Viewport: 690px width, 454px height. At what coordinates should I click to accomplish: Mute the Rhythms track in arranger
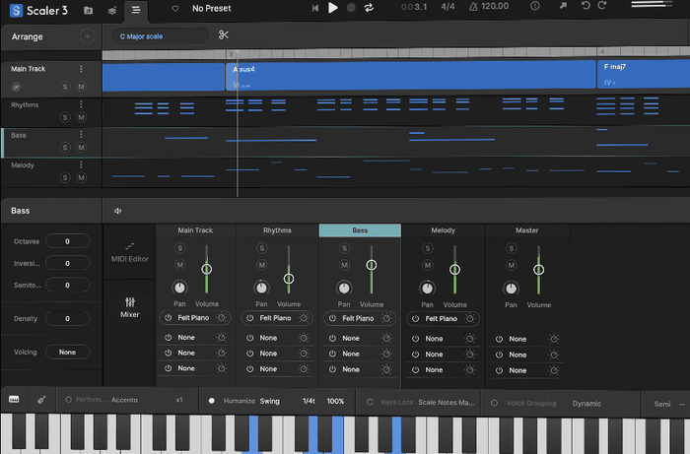tap(82, 117)
